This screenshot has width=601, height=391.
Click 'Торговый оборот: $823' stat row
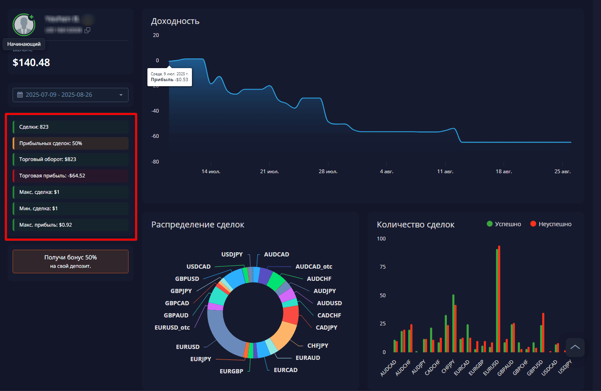pyautogui.click(x=71, y=159)
